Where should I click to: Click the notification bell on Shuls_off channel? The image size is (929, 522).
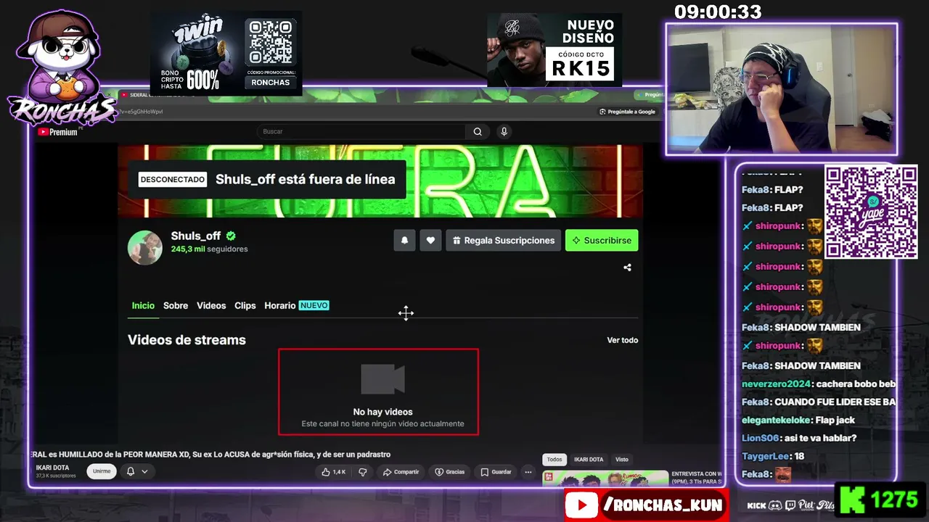tap(404, 241)
